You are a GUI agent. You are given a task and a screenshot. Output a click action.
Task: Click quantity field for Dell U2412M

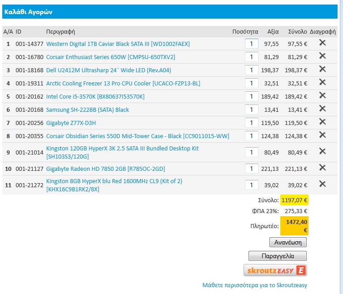pyautogui.click(x=251, y=70)
